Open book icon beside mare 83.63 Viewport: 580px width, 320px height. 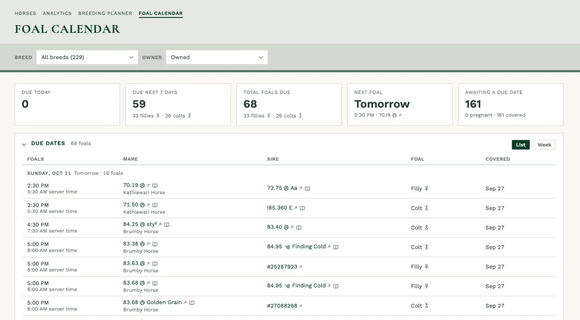point(155,264)
